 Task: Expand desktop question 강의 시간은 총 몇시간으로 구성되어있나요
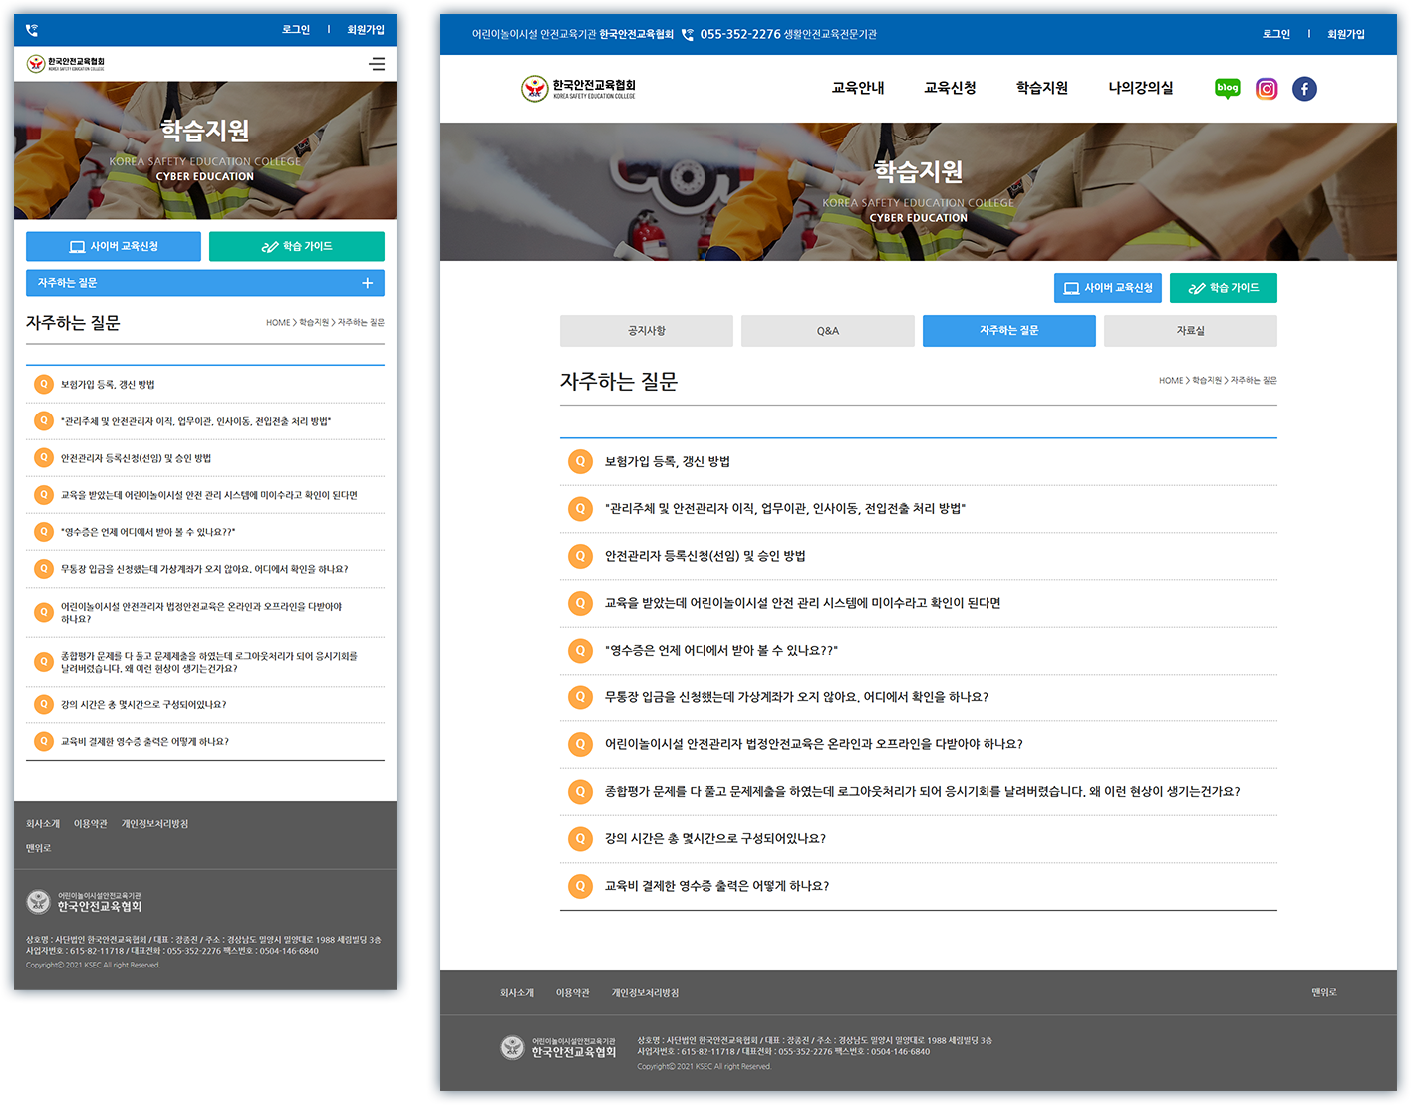tap(714, 839)
